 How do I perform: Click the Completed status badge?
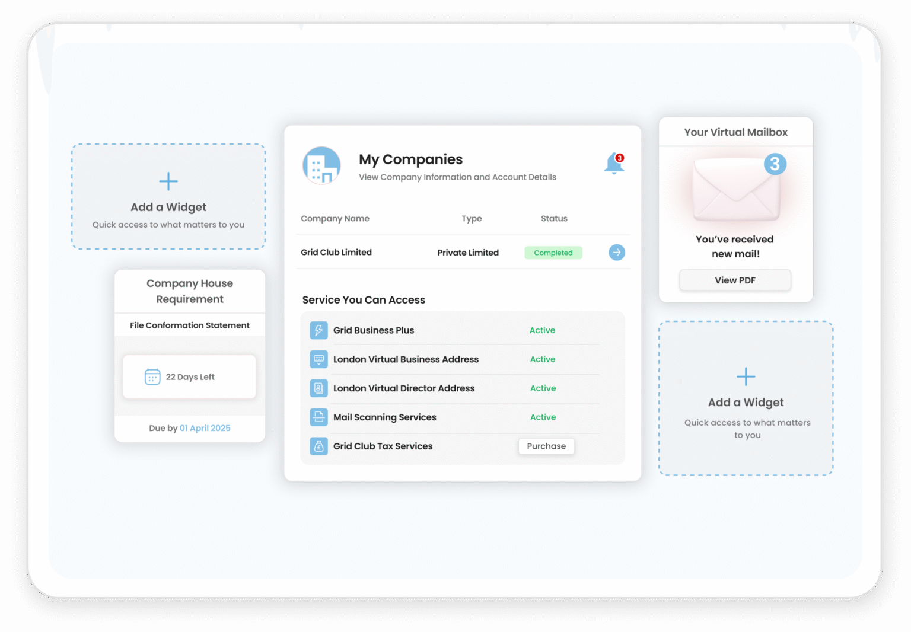(x=553, y=253)
